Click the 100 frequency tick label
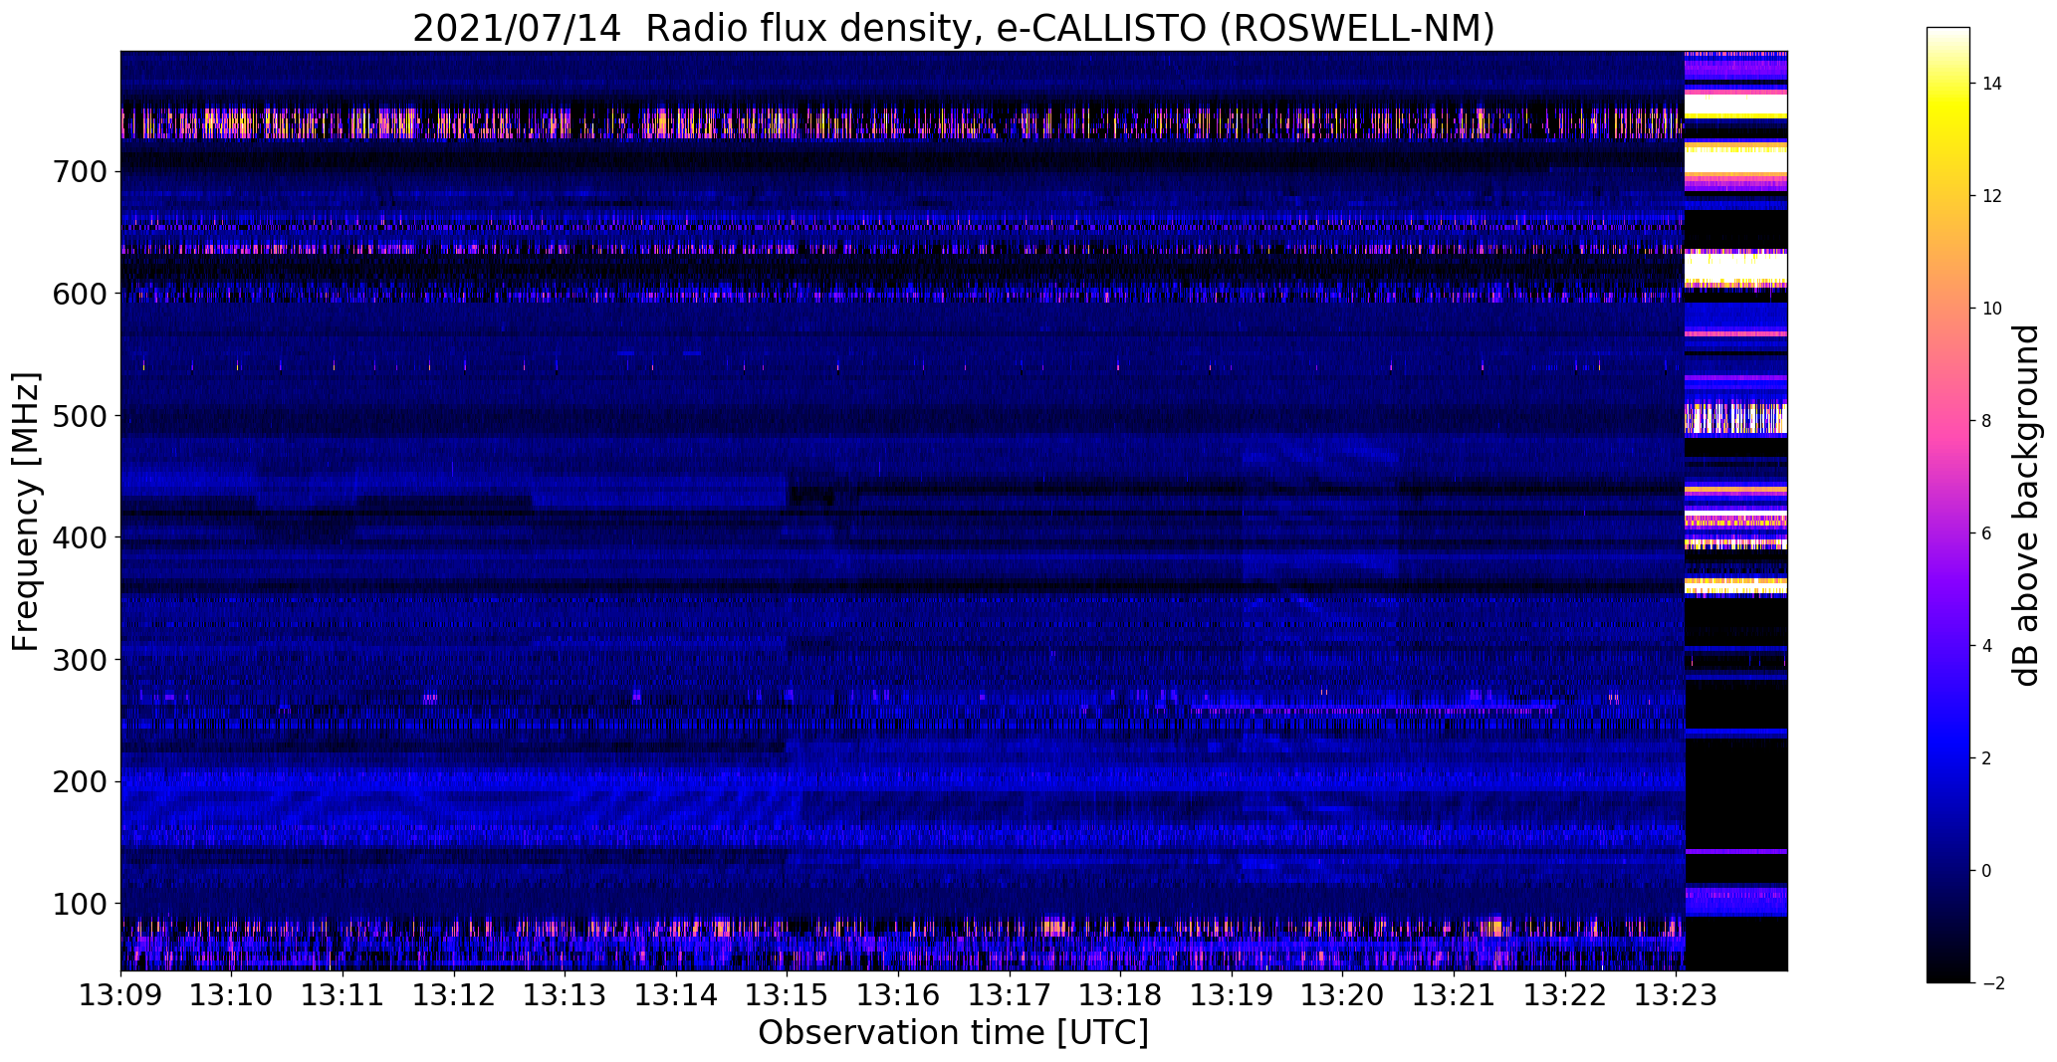2057x1062 pixels. [78, 904]
